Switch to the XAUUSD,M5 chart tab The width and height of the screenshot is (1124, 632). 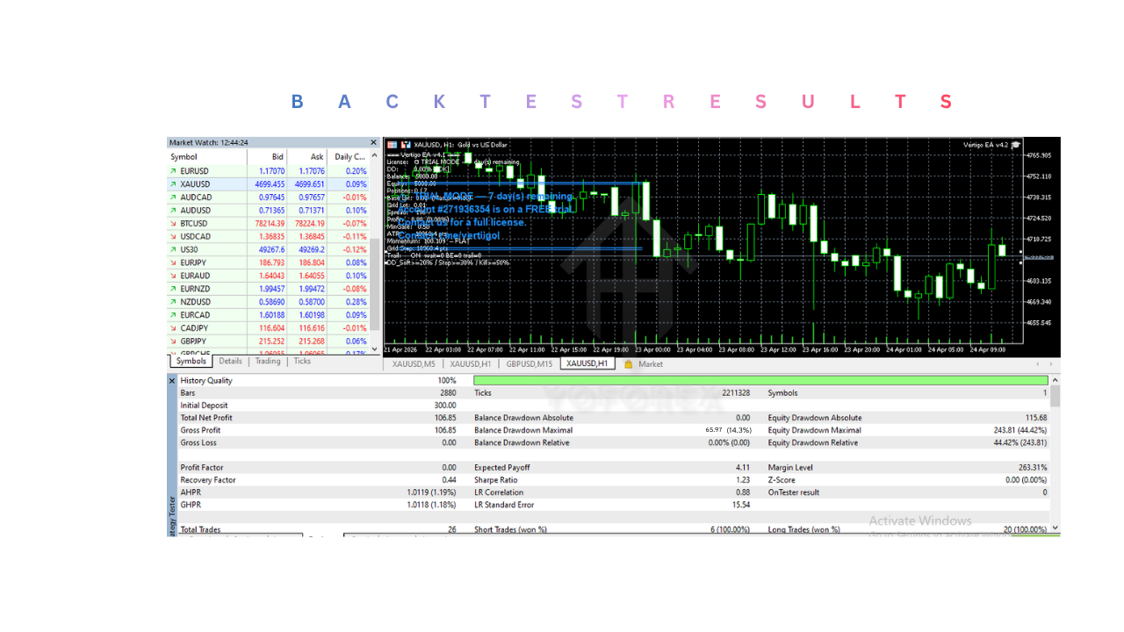414,364
